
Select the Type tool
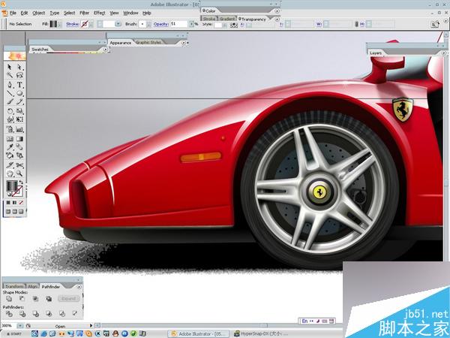tap(19, 85)
